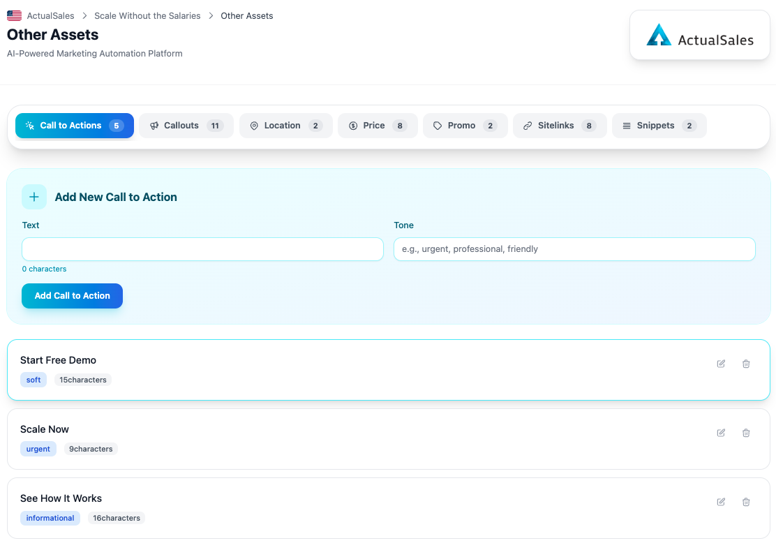Click the plus icon next to Add New Call to Action

(x=34, y=197)
